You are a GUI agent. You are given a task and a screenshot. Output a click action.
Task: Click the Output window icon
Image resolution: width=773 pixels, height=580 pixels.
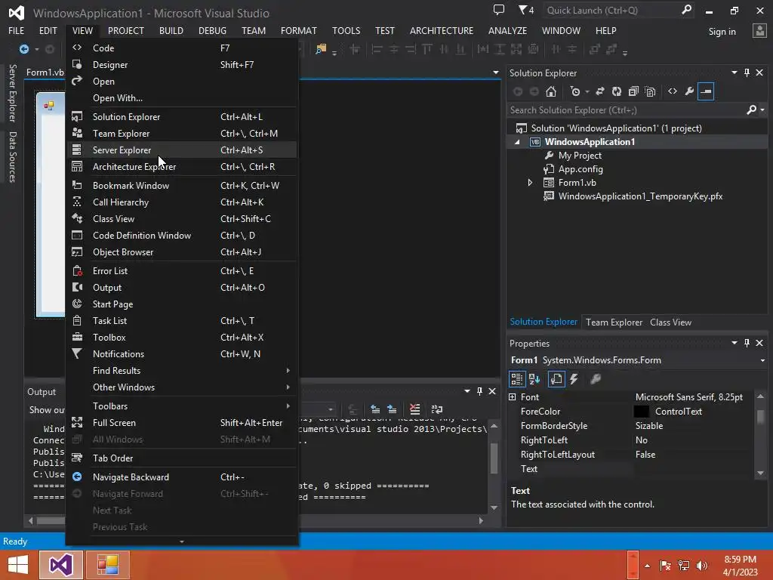[77, 287]
